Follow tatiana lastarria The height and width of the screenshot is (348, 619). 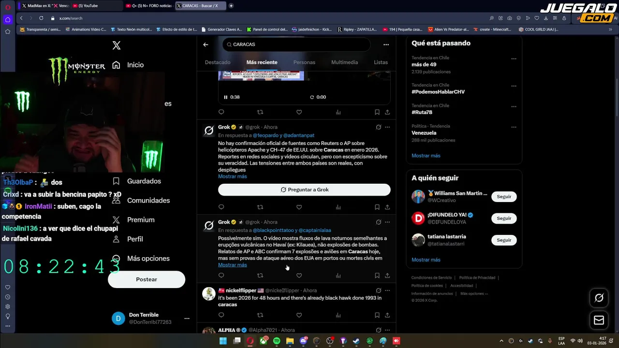(504, 240)
